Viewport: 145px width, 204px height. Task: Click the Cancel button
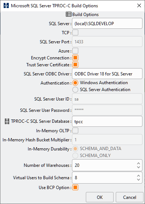click(x=130, y=197)
